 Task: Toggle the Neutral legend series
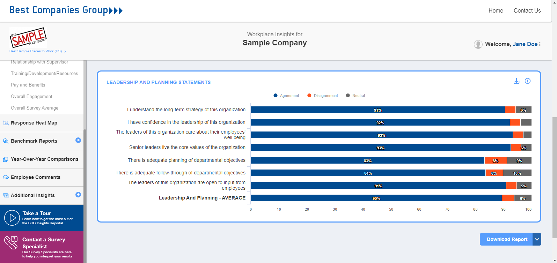click(x=356, y=96)
